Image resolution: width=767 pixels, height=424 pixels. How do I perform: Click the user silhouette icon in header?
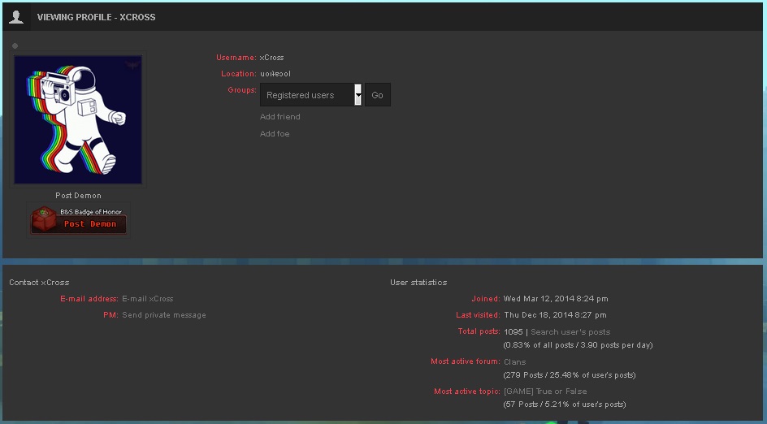16,16
